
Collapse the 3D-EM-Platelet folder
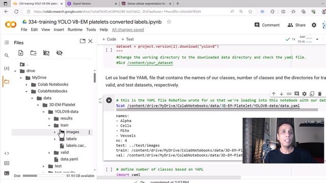pyautogui.click(x=38, y=105)
